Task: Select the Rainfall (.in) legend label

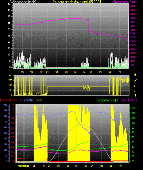Action: (9, 100)
